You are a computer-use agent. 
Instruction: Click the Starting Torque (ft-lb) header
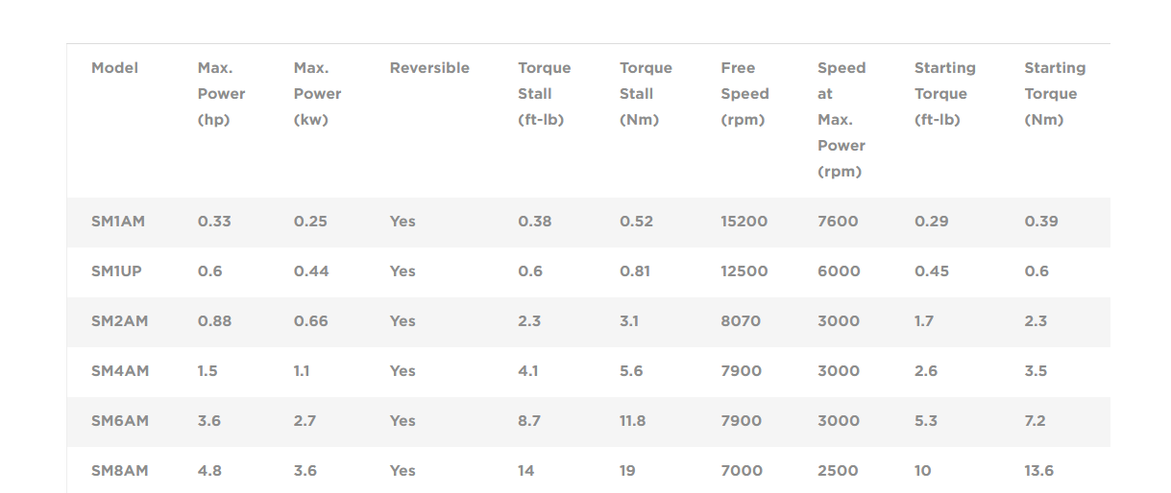click(944, 94)
